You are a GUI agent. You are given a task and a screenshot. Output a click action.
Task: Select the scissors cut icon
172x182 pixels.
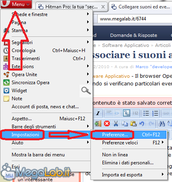pyautogui.click(x=116, y=123)
